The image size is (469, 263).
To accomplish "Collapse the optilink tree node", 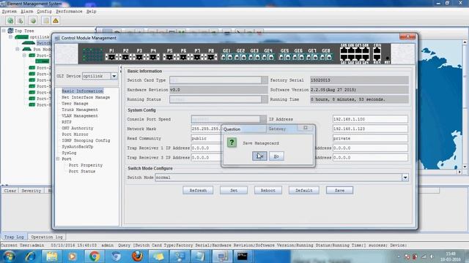I will [x=11, y=37].
